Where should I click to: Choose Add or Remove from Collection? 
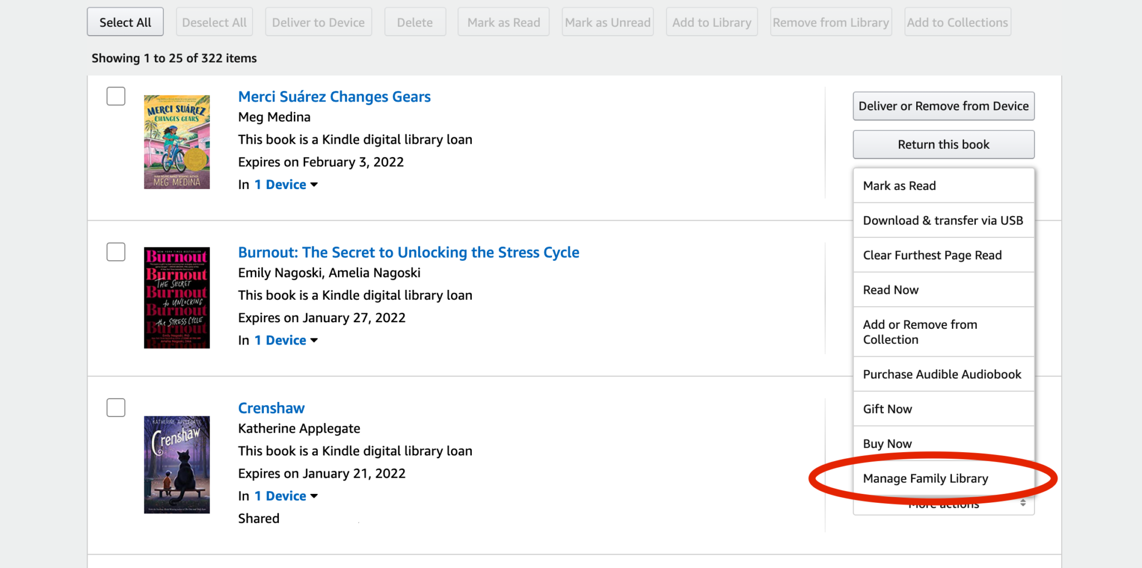pyautogui.click(x=943, y=332)
